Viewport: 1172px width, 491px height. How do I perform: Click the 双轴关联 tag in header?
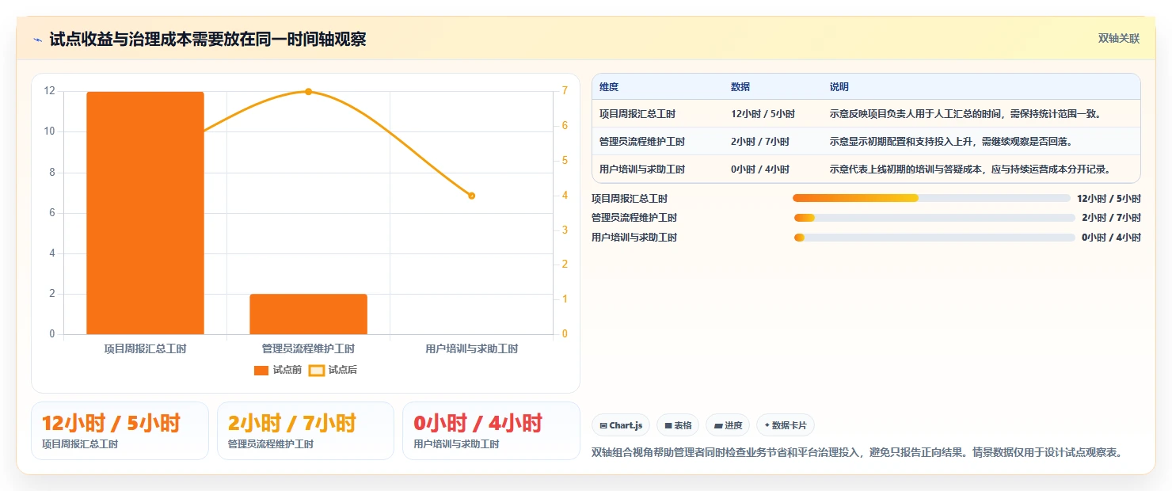tap(1118, 38)
